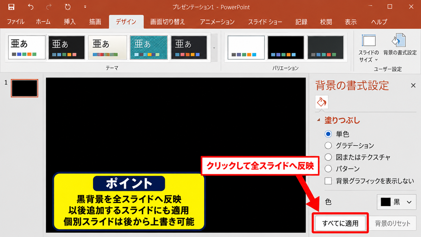Image resolution: width=421 pixels, height=237 pixels.
Task: Choose the pure black variation thumbnail
Action: click(x=286, y=47)
